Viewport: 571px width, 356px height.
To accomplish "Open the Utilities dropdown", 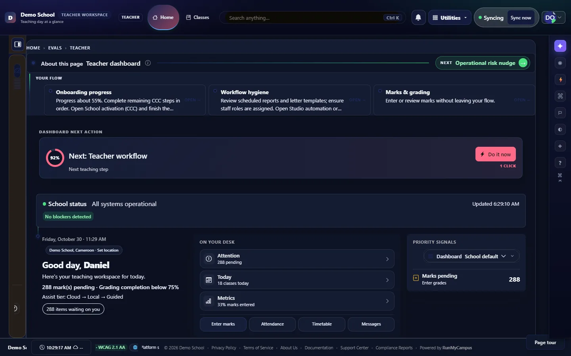I will click(450, 18).
